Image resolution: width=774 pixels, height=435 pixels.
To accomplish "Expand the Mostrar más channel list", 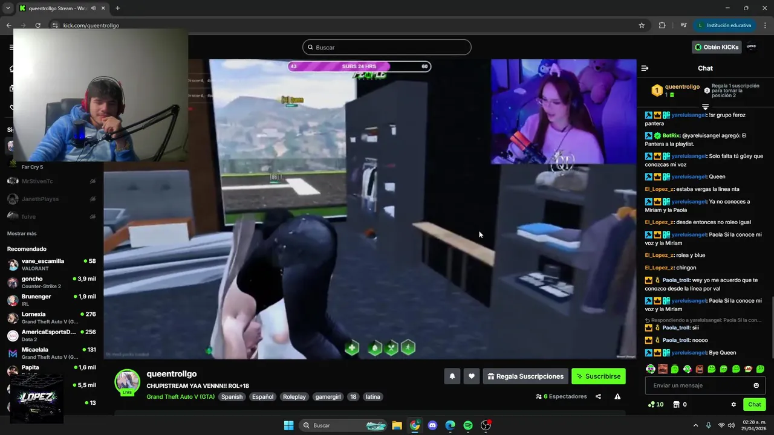I will coord(22,234).
